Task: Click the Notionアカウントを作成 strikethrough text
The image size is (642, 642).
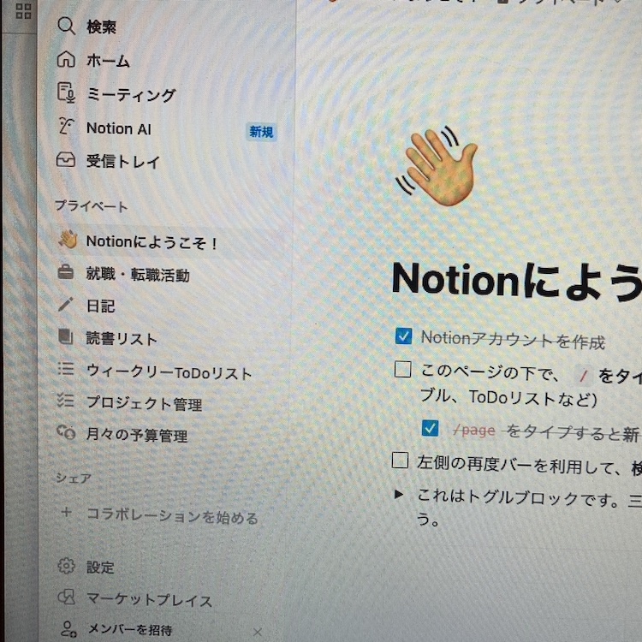Action: pyautogui.click(x=513, y=340)
